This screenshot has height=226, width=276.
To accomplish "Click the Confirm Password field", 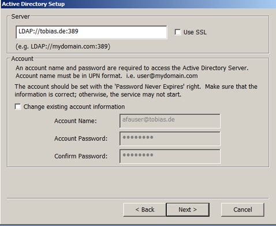I will (170, 156).
